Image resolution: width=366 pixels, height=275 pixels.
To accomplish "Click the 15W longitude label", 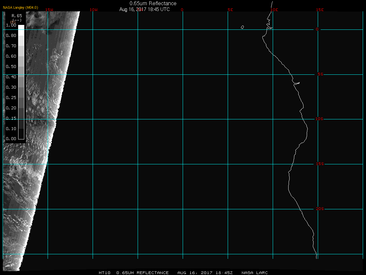I will coord(49,10).
